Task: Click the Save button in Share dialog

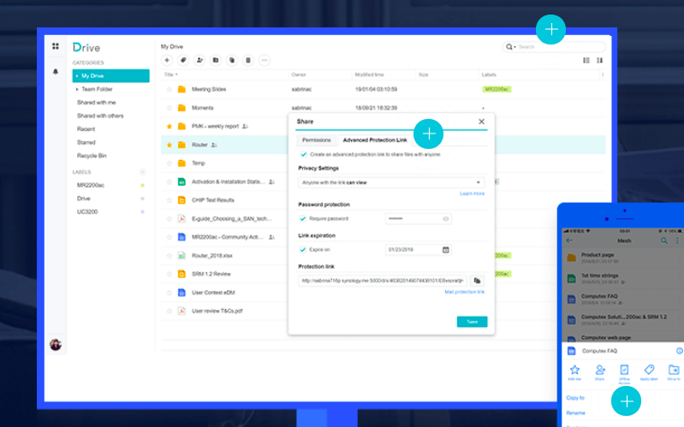Action: [472, 322]
